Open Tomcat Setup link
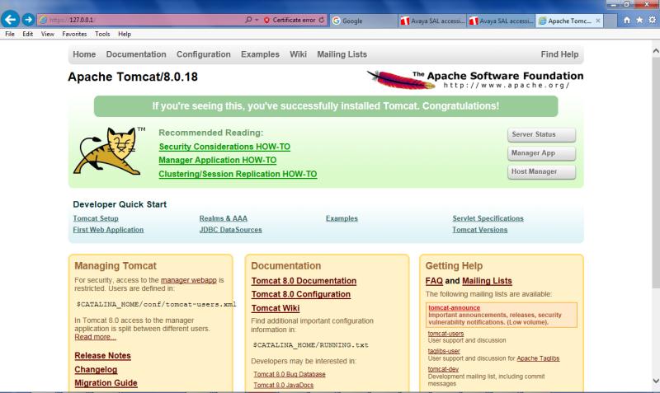The height and width of the screenshot is (393, 660). pos(96,218)
